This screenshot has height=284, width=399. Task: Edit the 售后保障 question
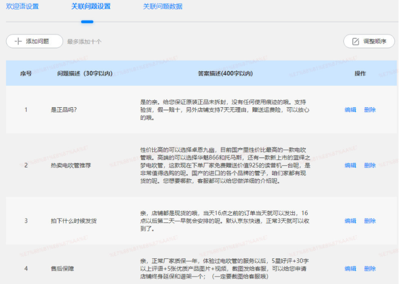[350, 269]
